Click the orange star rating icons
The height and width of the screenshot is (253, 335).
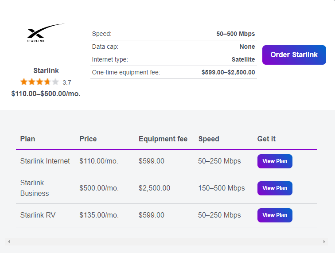click(39, 82)
